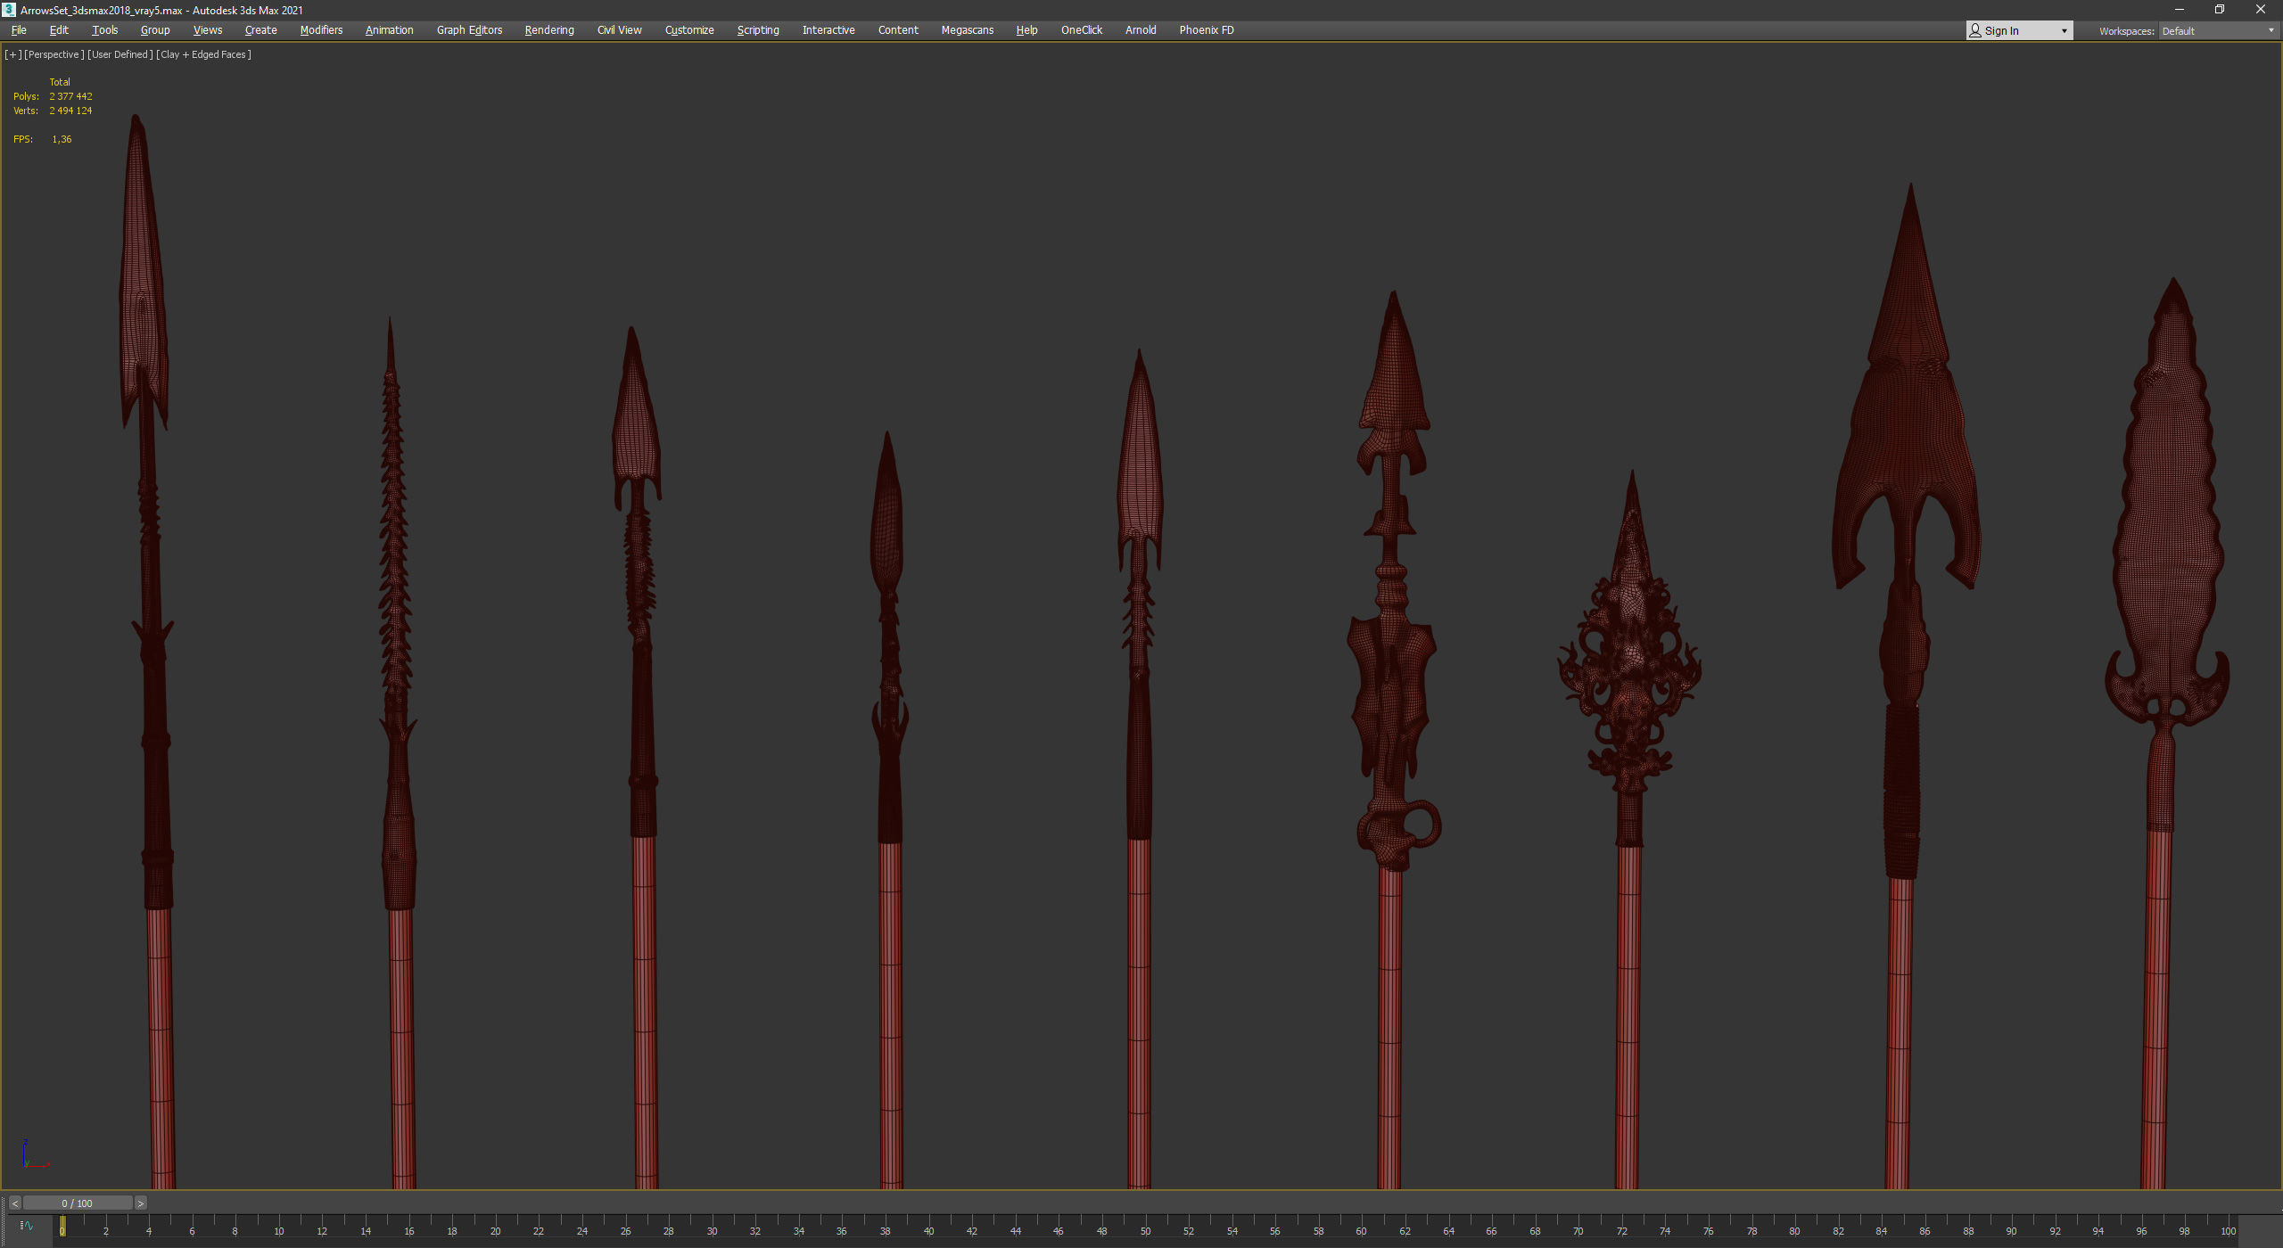Screen dimensions: 2283x1248
Task: Minimize the 3ds Max window
Action: point(2179,10)
